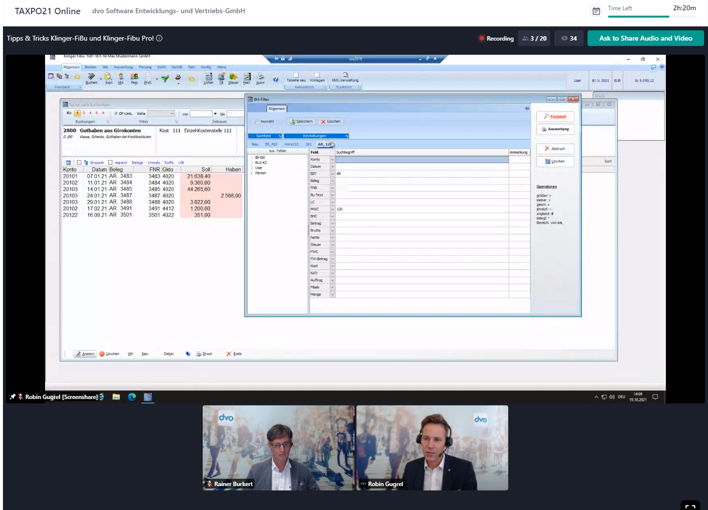Click the Auswertung button in BH-Filter
This screenshot has width=708, height=510.
555,129
